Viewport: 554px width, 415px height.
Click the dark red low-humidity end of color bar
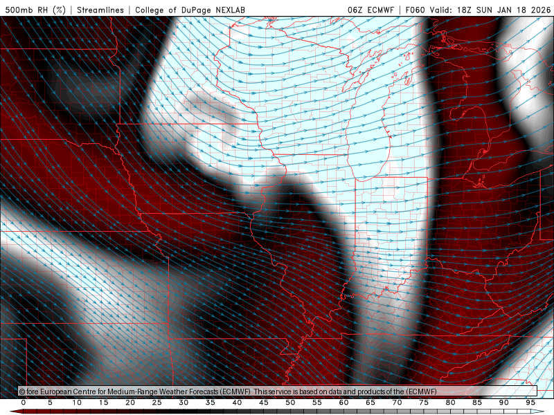click(x=17, y=412)
